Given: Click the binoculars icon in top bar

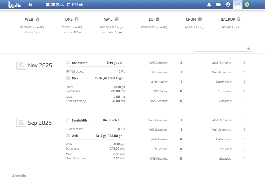Looking at the screenshot, I should [30, 4].
